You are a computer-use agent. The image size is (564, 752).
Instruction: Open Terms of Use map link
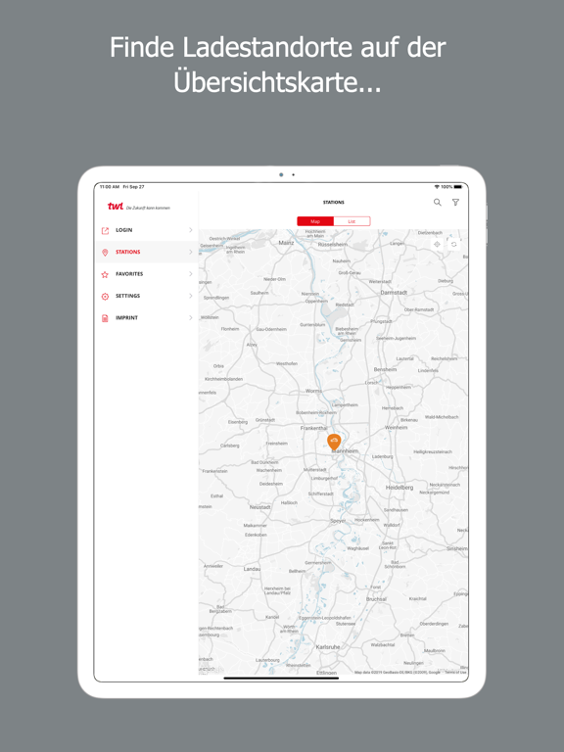(x=455, y=673)
